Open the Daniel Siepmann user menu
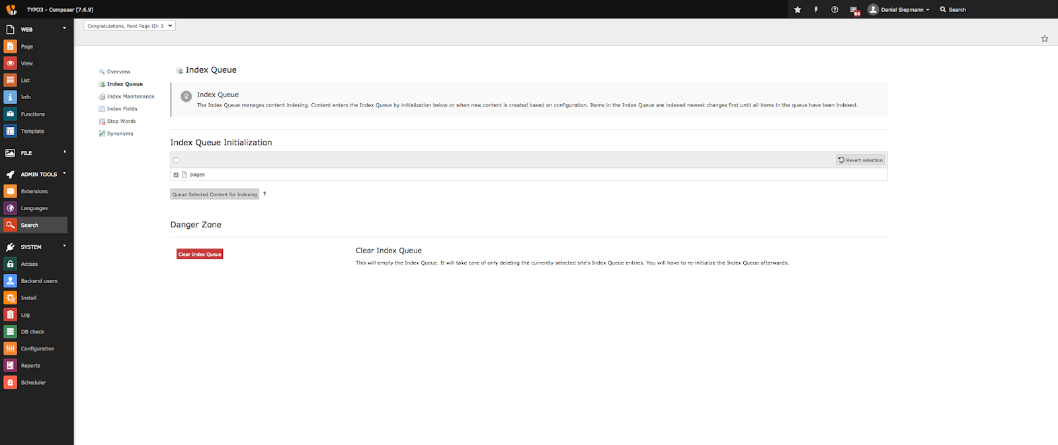 [899, 9]
